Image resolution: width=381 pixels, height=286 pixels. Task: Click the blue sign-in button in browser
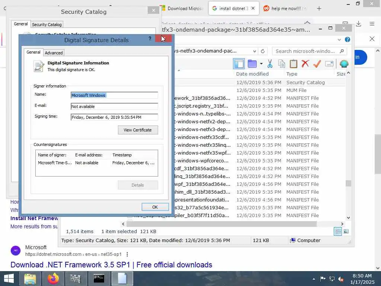tap(361, 57)
